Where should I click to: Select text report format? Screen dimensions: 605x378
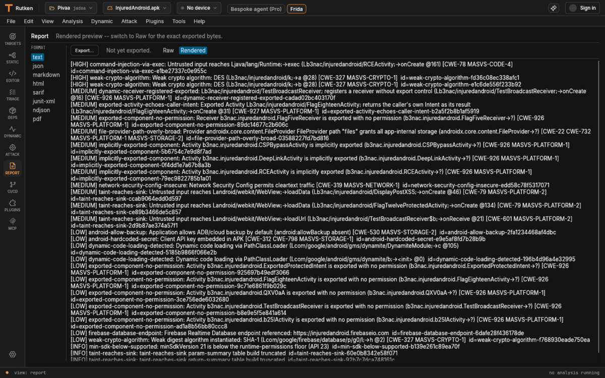point(38,57)
